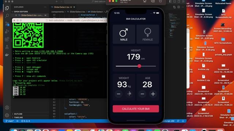The width and height of the screenshot is (234, 131).
Task: Select the FEMALE gender card
Action: point(148,34)
